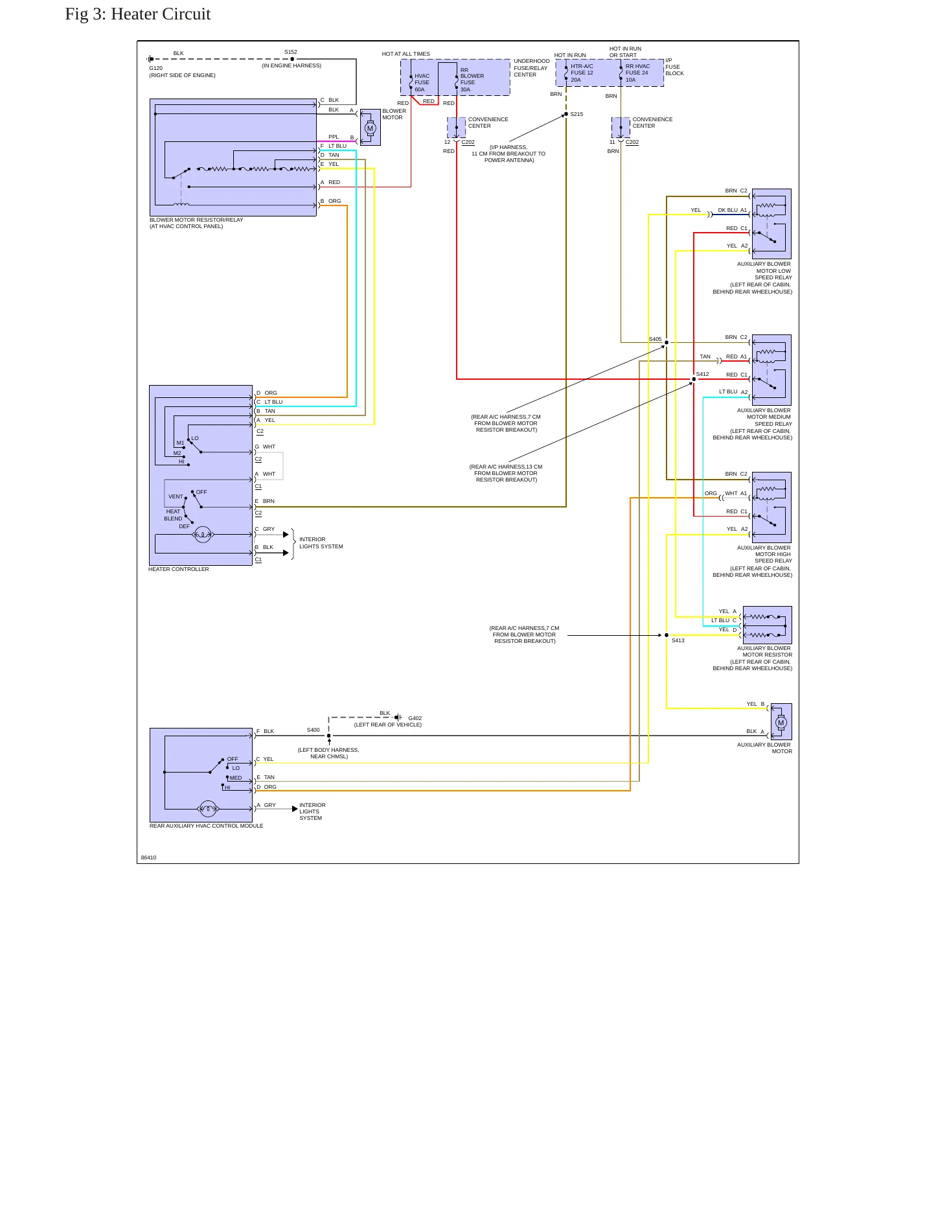This screenshot has height=1212, width=936.
Task: Click the auxiliary blower motor M symbol
Action: point(781,722)
